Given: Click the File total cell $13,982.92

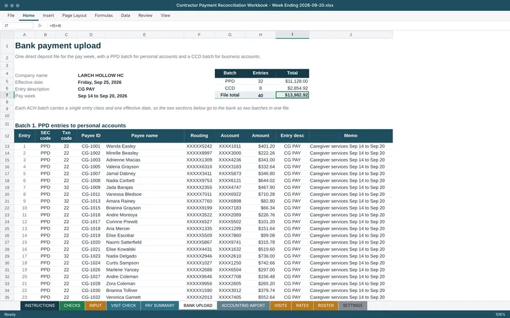Looking at the screenshot, I should coord(292,95).
